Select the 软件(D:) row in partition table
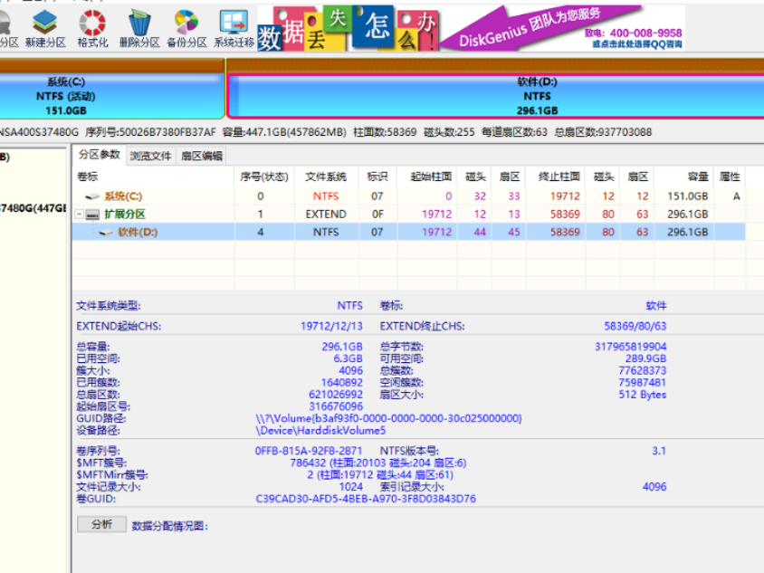The width and height of the screenshot is (764, 573). (408, 232)
